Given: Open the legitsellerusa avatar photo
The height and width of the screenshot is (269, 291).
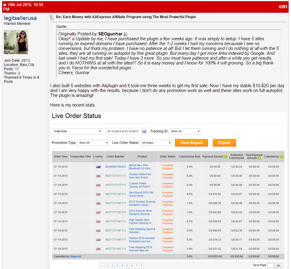Looking at the screenshot, I should [x=16, y=42].
